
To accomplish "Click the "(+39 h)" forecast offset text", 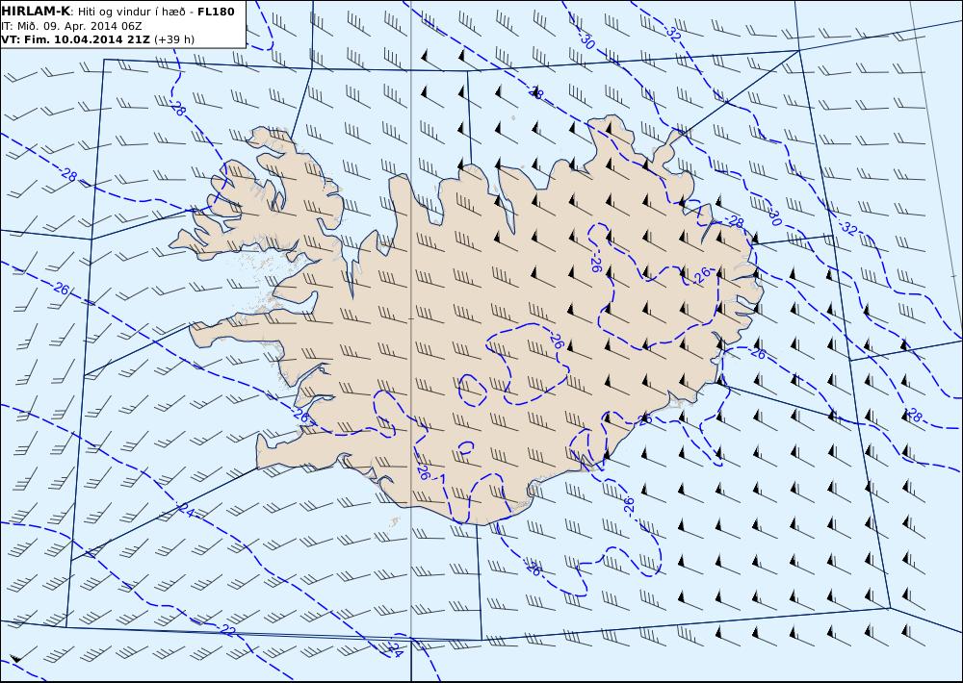I will pyautogui.click(x=174, y=39).
